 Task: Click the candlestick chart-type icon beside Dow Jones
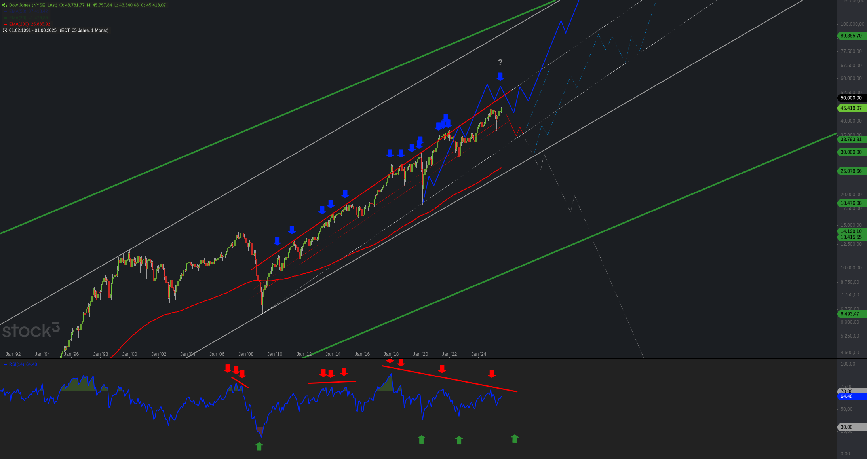(5, 5)
